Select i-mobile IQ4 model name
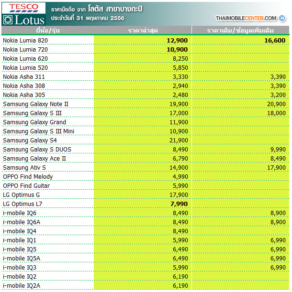 coord(20,231)
